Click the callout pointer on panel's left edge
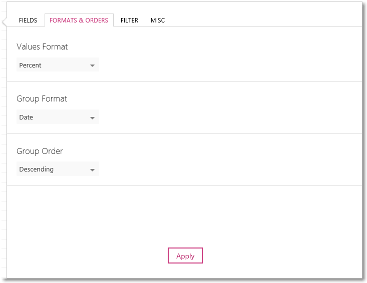Screen dimensions: 367x283 point(4,22)
